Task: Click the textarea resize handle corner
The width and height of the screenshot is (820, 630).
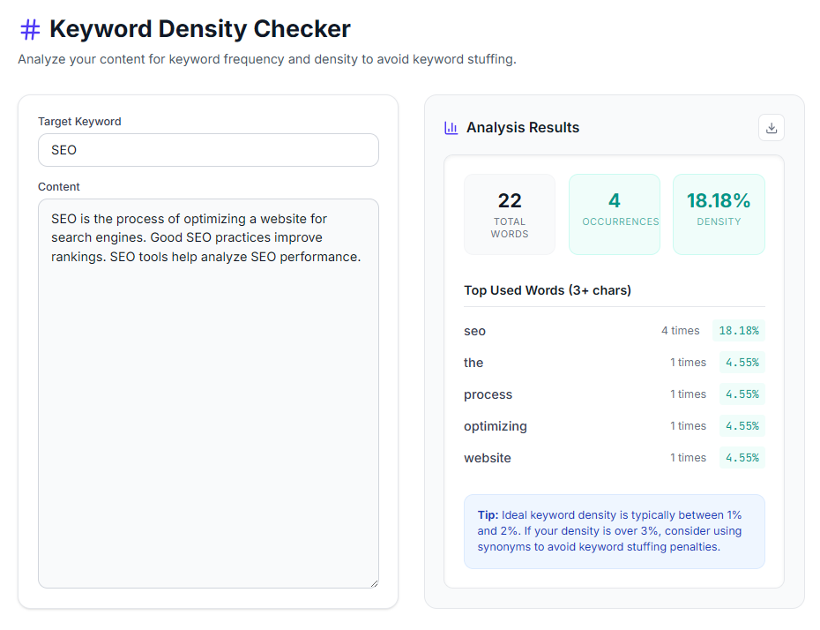Action: pyautogui.click(x=374, y=583)
